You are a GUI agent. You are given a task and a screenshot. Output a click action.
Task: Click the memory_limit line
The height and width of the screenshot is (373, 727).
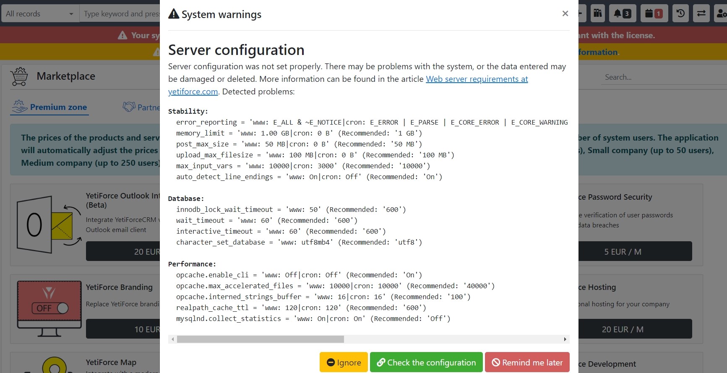(299, 133)
